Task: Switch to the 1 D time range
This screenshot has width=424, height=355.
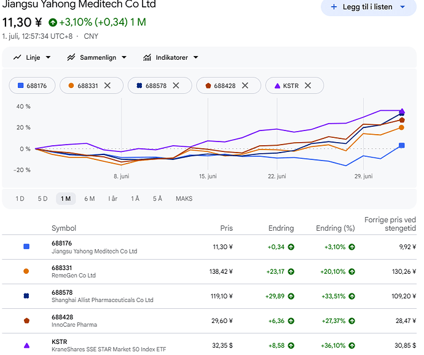Action: point(20,199)
